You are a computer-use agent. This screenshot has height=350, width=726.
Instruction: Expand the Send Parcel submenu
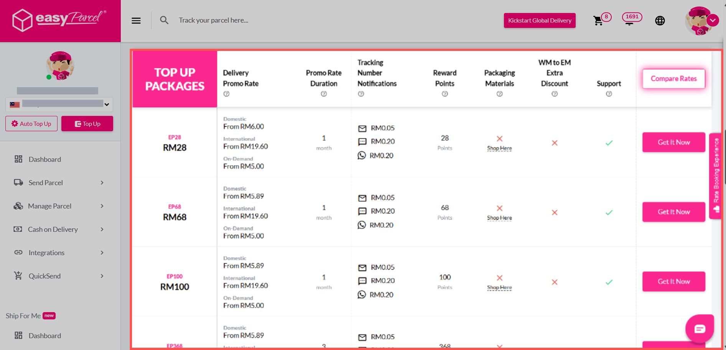[102, 182]
